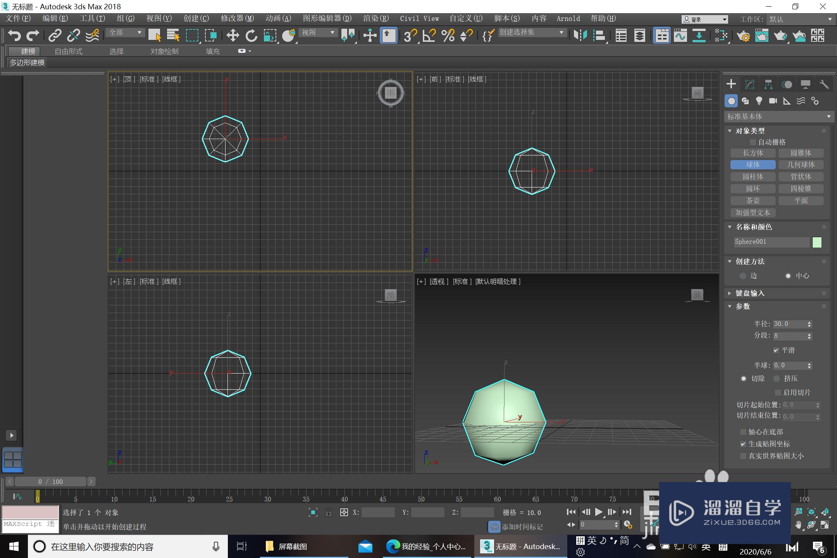This screenshot has width=837, height=558.
Task: Check the 轴心在底部 checkbox
Action: coord(743,432)
